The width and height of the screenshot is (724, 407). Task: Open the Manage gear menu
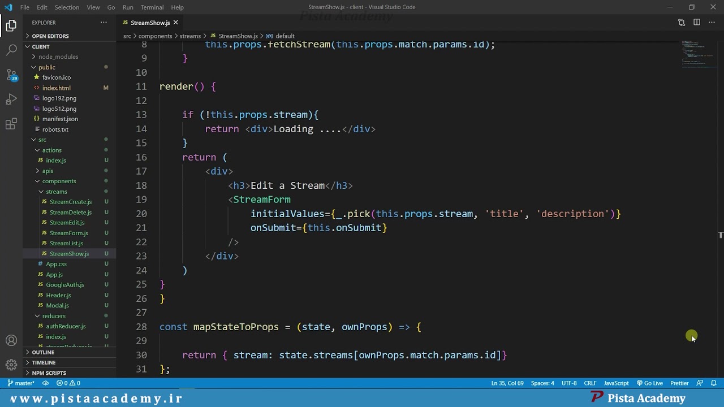[x=11, y=365]
